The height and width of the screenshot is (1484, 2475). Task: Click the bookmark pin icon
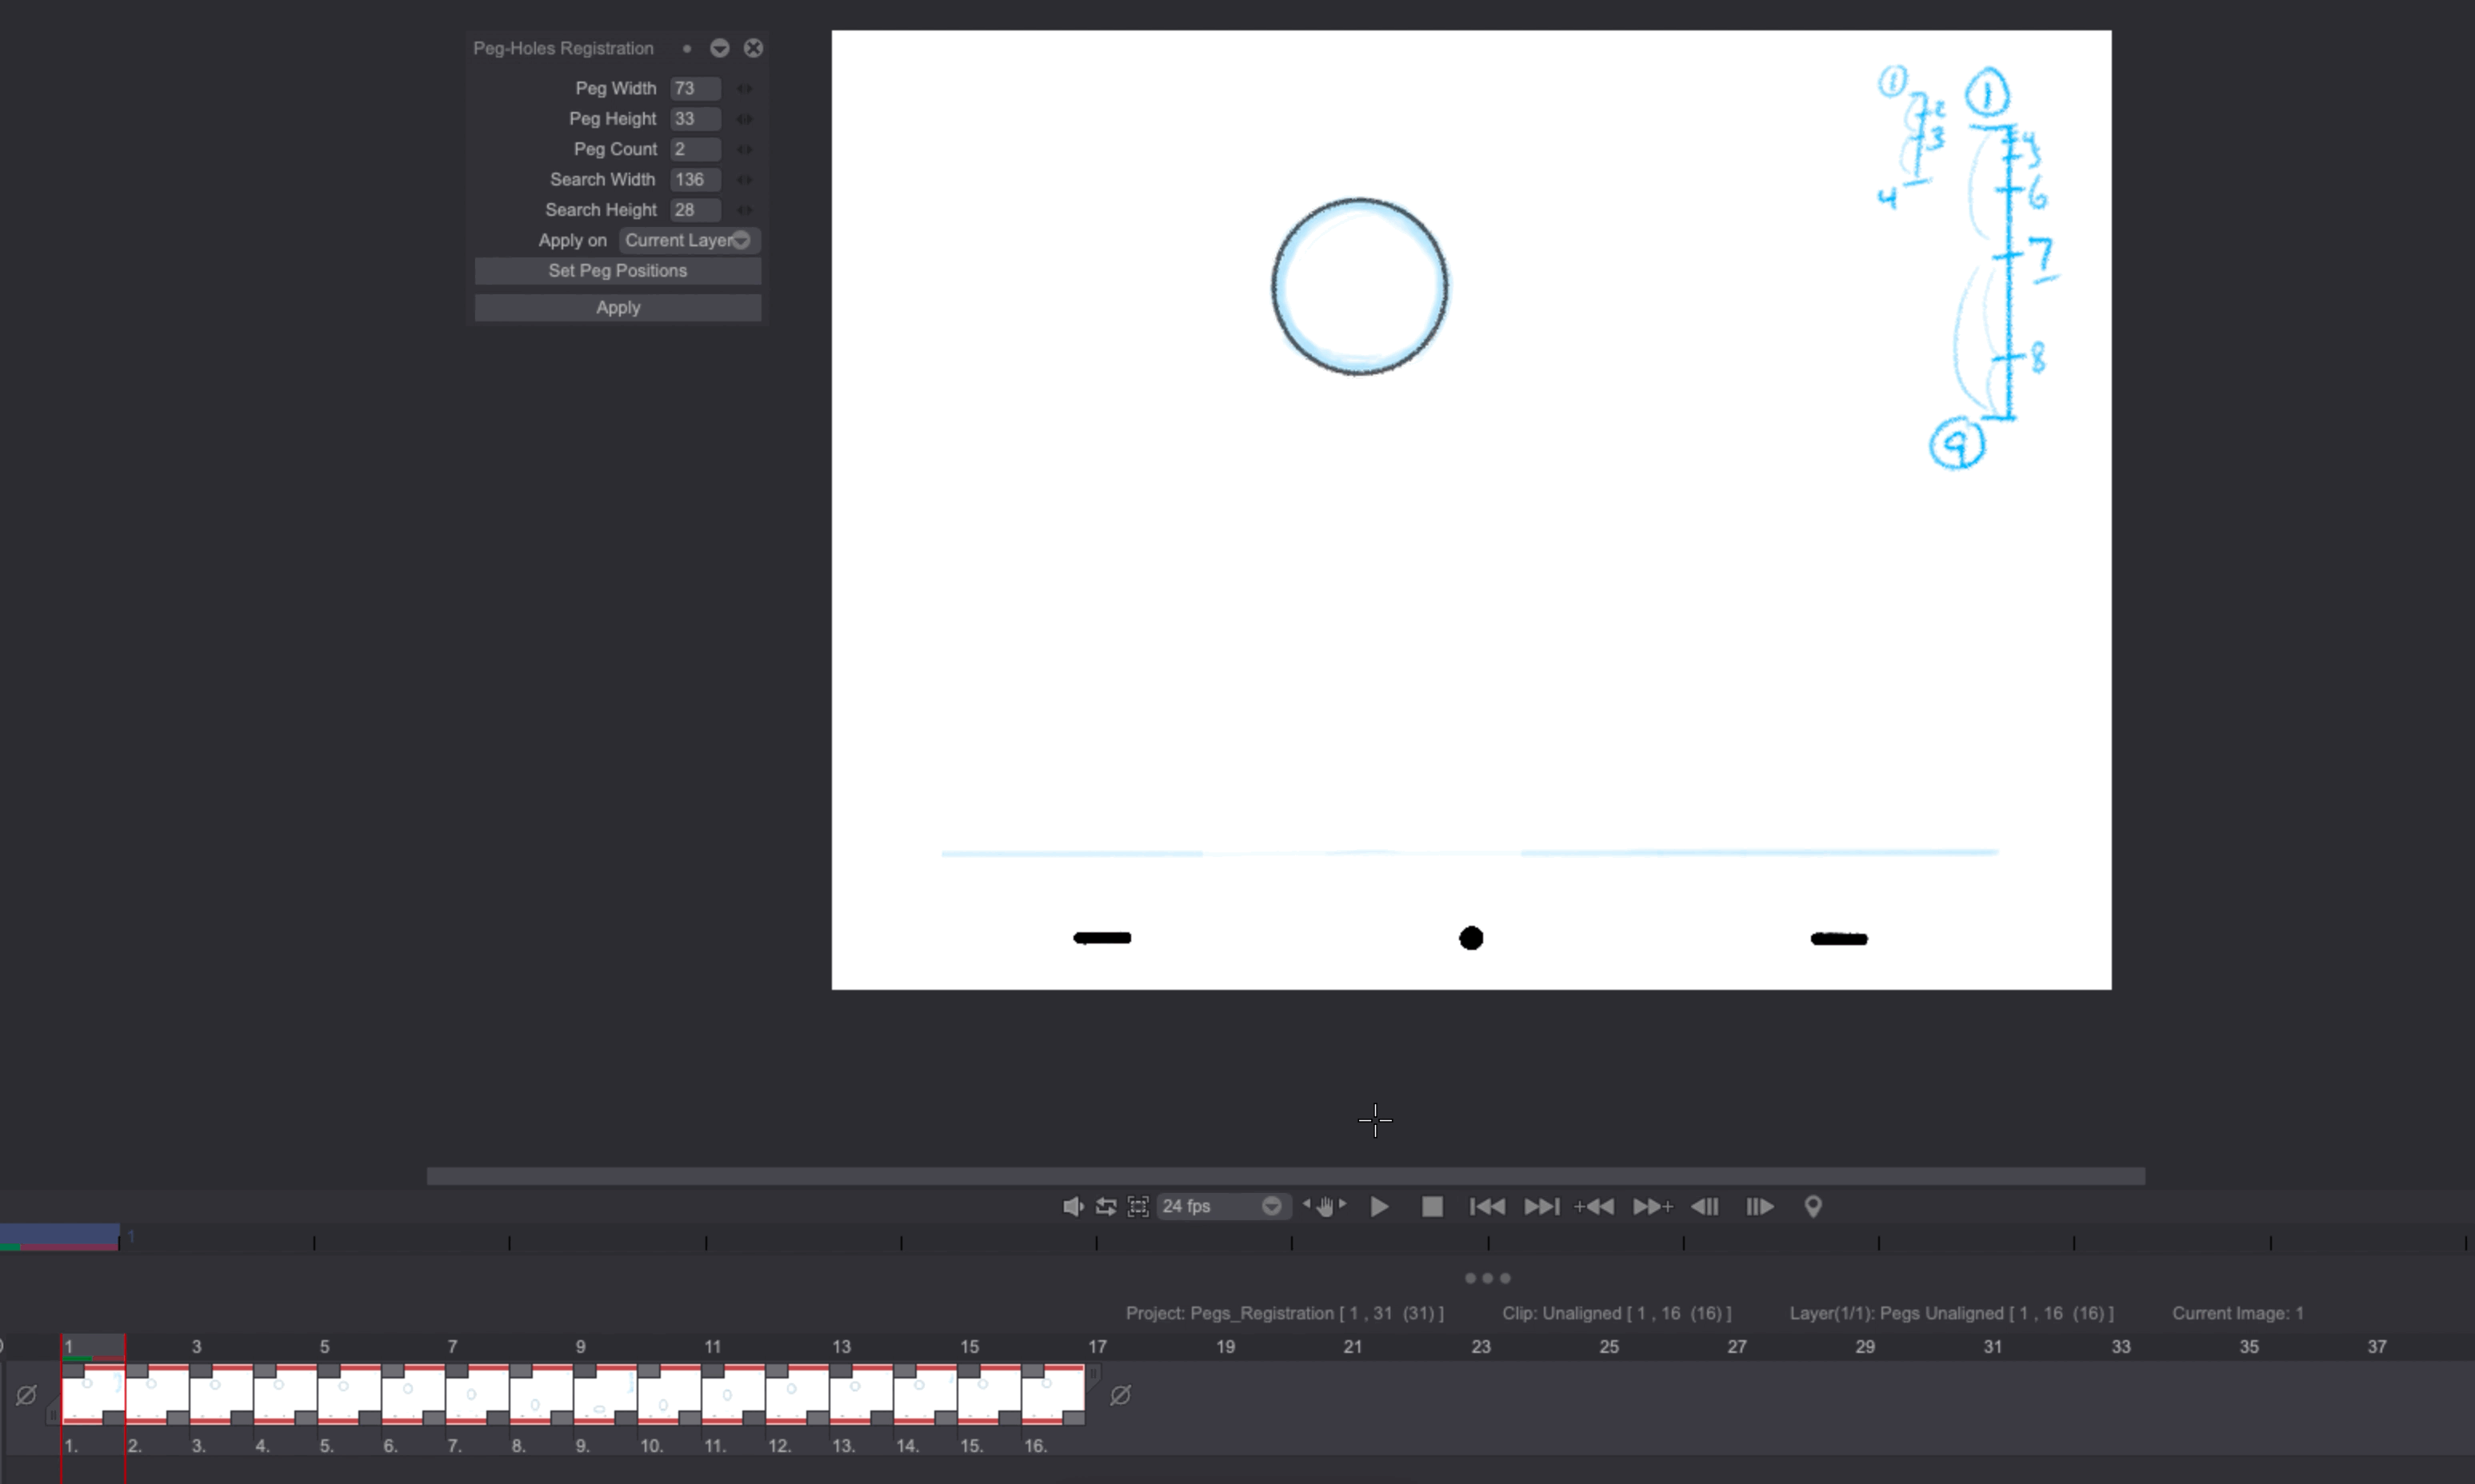click(1813, 1206)
